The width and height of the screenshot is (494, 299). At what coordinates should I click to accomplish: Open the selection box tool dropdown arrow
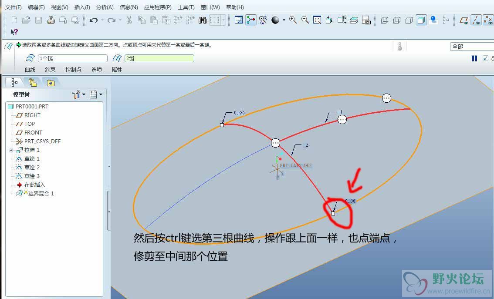[x=223, y=20]
